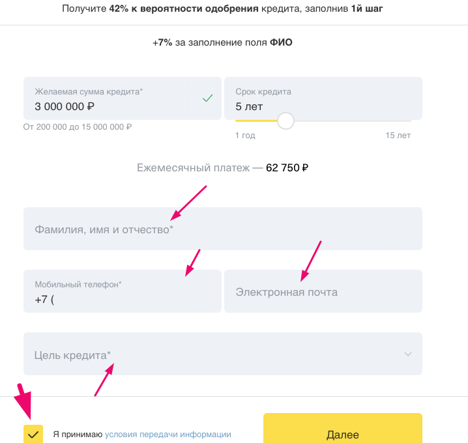Focus the Электронная почта field
Image resolution: width=468 pixels, height=443 pixels.
pyautogui.click(x=323, y=291)
